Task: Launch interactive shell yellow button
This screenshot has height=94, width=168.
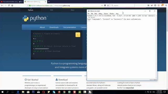Action: tap(78, 35)
